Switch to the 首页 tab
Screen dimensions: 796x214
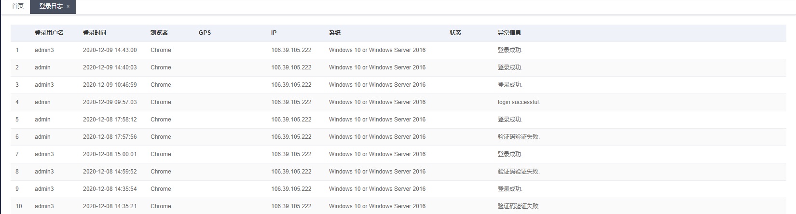18,6
